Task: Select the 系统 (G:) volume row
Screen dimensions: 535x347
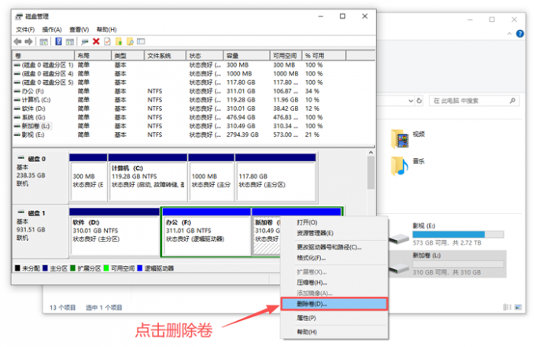Action: tap(194, 117)
